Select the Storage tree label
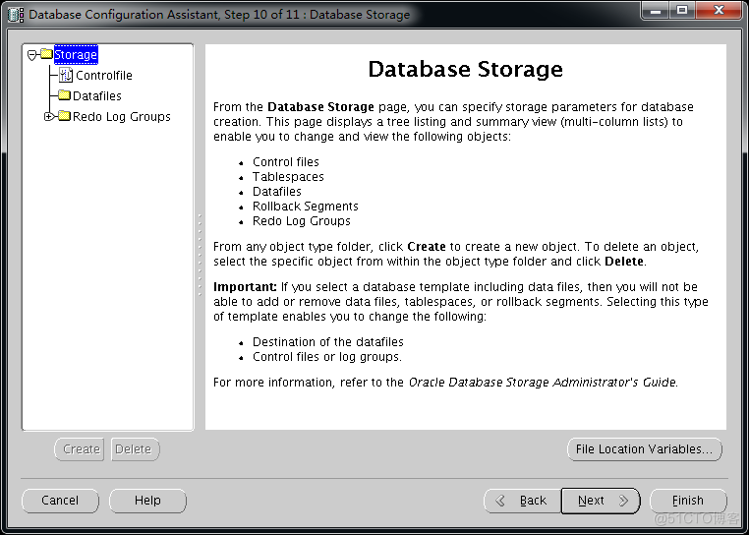Viewport: 749px width, 535px height. [76, 54]
